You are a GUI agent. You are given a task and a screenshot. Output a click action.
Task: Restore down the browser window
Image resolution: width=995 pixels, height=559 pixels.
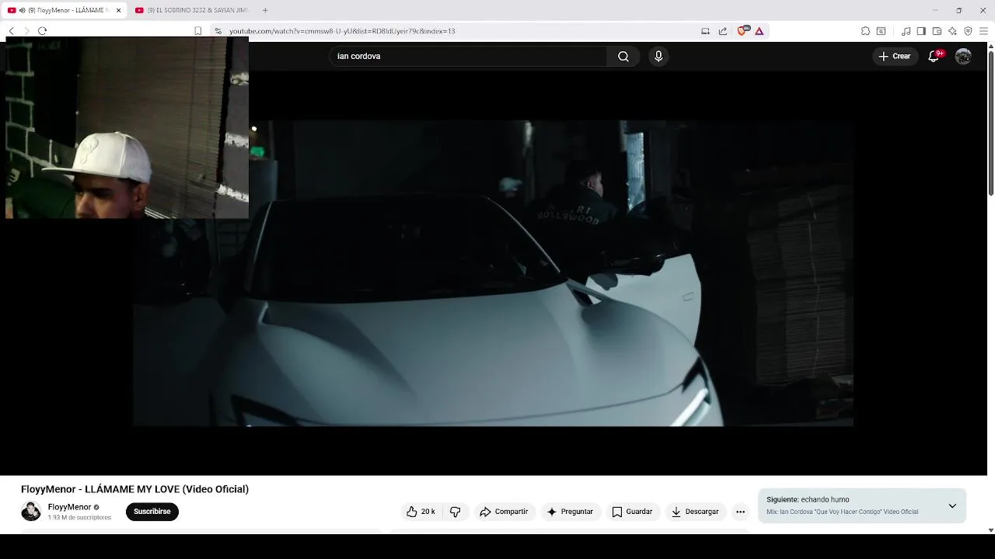959,10
